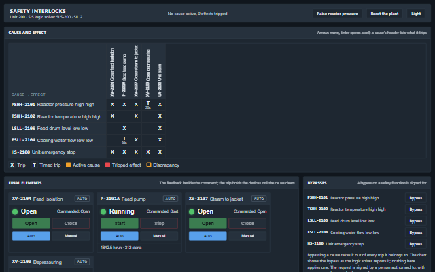Bypass PSHH-2101 Reactor pressure high high
Screen dimensions: 435x272
(x=415, y=198)
